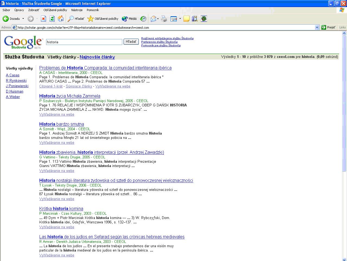Click the Google Študovňa logo

23,42
